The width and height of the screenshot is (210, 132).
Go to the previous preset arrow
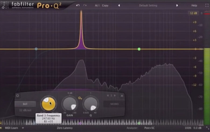119,5
